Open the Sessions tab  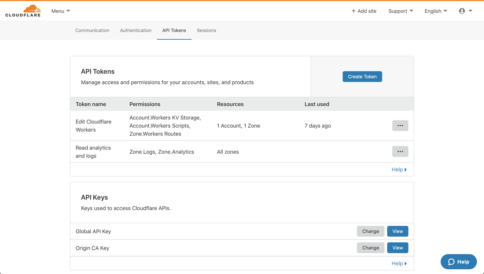pos(206,30)
